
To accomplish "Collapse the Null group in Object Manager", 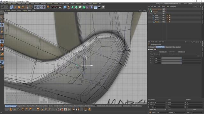I will [151, 13].
